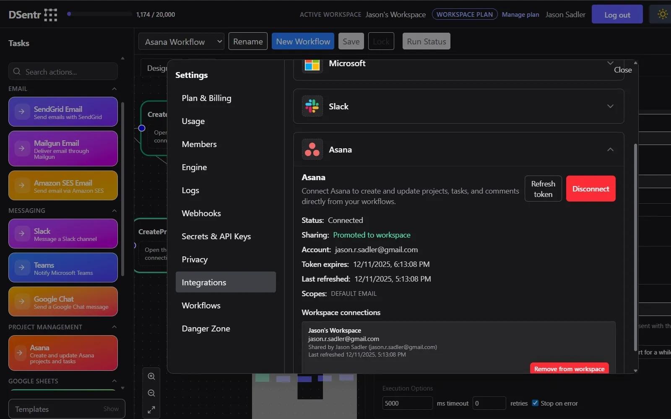Click the zoom in magnifier icon
671x419 pixels.
(151, 376)
